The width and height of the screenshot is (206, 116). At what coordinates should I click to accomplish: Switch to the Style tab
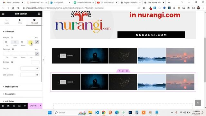(x=20, y=21)
